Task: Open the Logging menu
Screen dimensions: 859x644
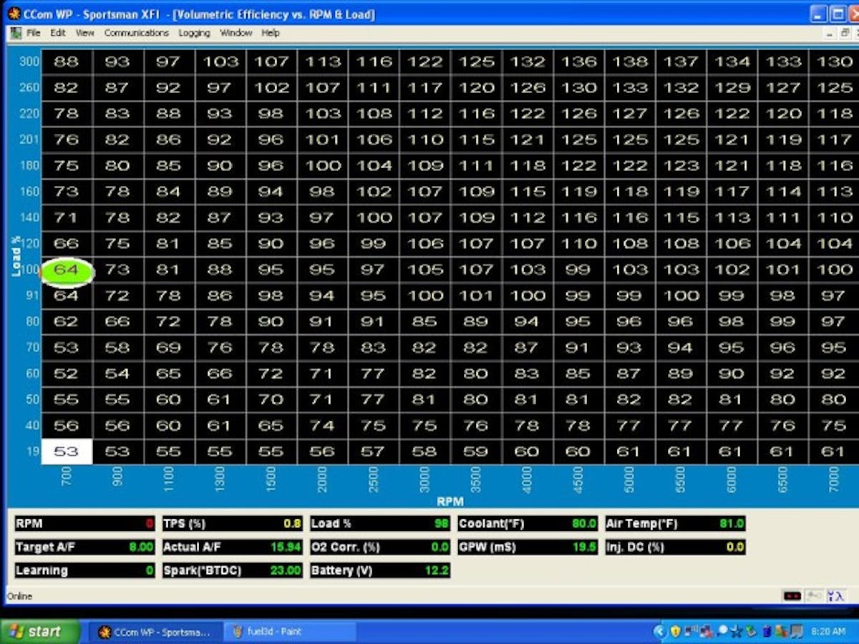Action: tap(193, 32)
